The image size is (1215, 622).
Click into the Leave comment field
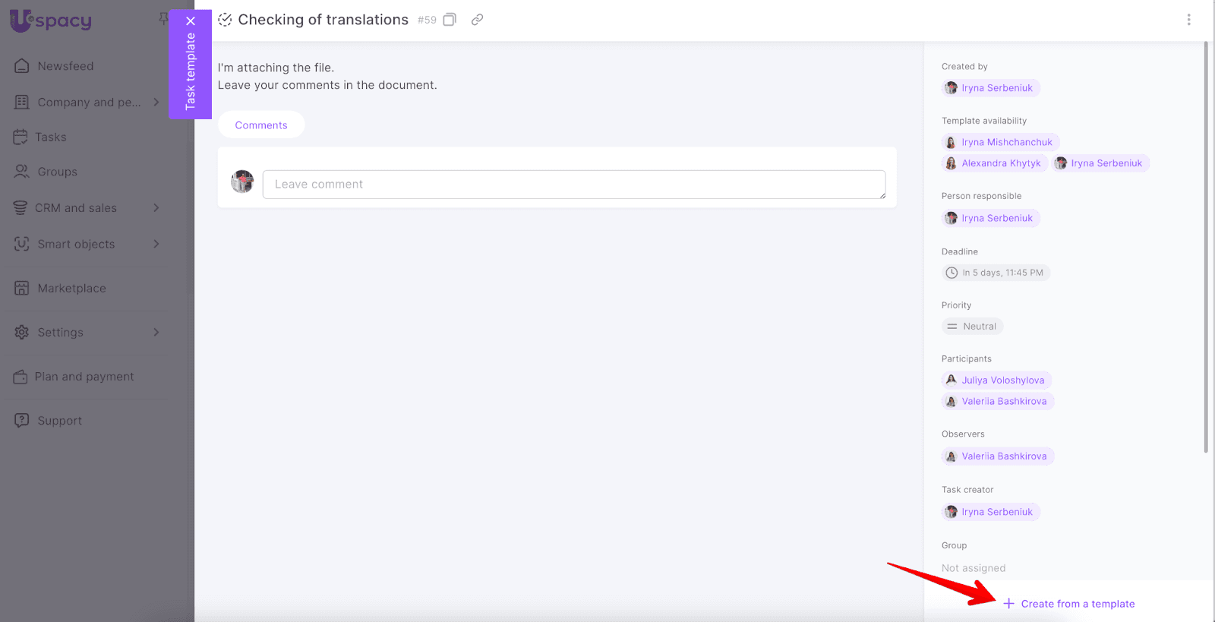tap(573, 185)
